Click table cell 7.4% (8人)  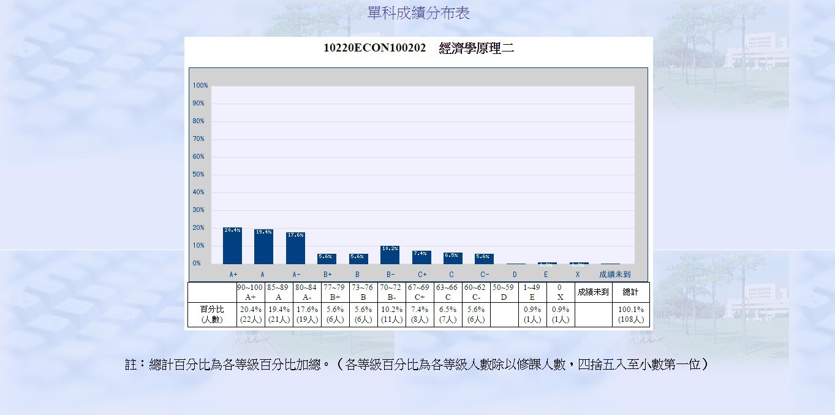(x=420, y=314)
